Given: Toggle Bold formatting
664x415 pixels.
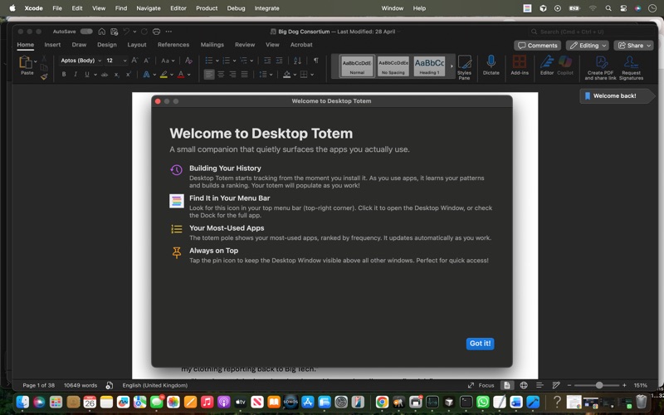Looking at the screenshot, I should click(x=64, y=75).
